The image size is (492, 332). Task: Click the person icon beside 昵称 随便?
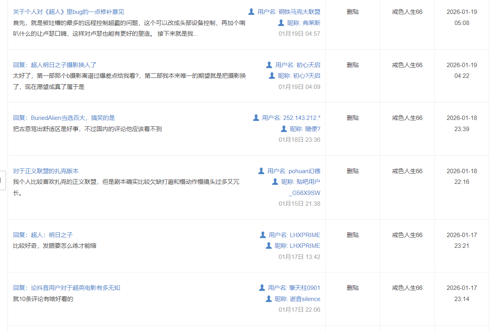pos(284,129)
